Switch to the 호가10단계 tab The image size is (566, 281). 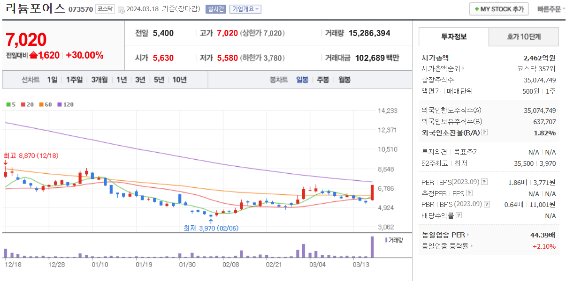524,37
